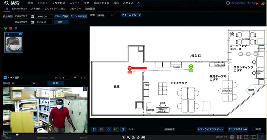Click the fullscreen icon on video preview
267x140 pixels.
coord(85,89)
